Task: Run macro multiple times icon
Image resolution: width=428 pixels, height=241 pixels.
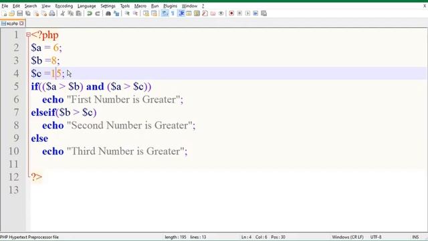Action: [255, 13]
